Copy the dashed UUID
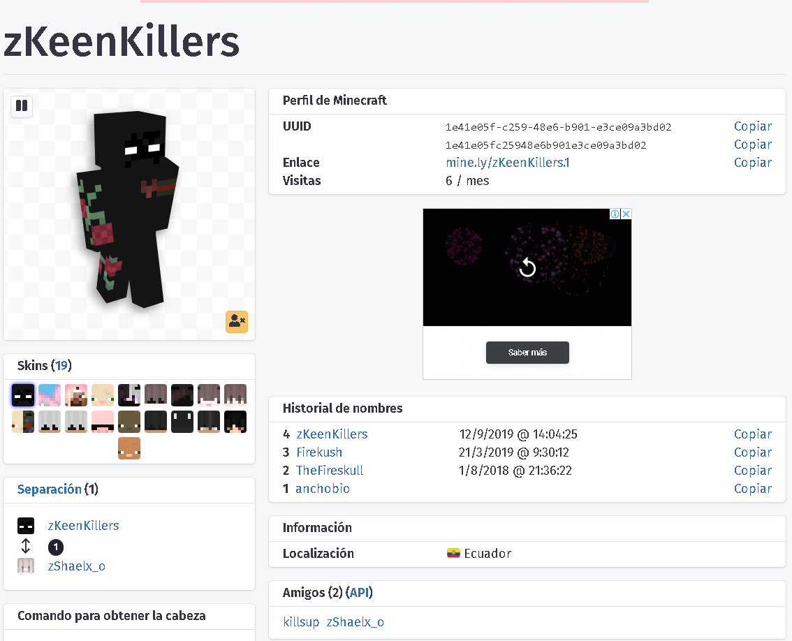This screenshot has height=641, width=792. point(753,126)
